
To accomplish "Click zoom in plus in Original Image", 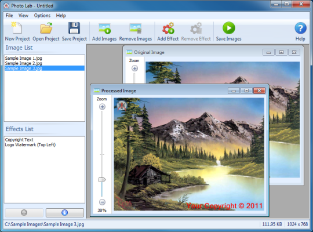I will 134,68.
